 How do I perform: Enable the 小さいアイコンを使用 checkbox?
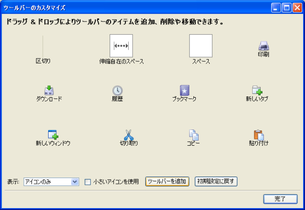point(88,182)
